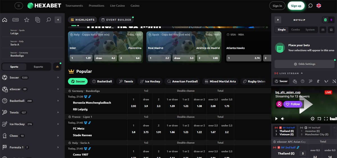Open the Live events icon in sidebar
This screenshot has width=337, height=158.
(15, 20)
